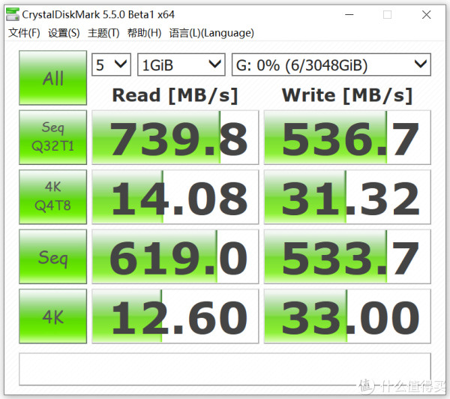Select the Seq Q32T1 write value 536.7
450x399 pixels.
347,137
